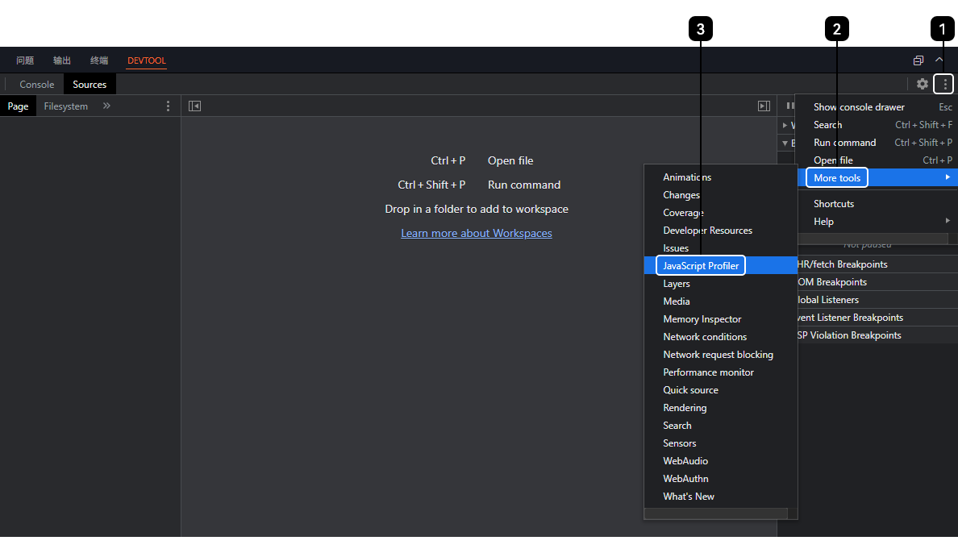Open Developer Resources tool
958x553 pixels.
click(x=720, y=231)
